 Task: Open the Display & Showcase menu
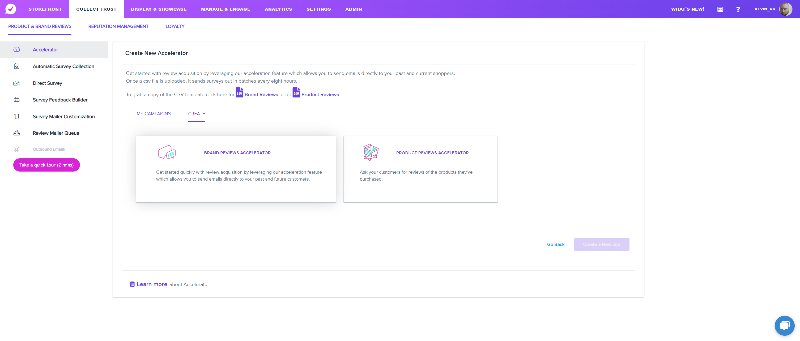[x=159, y=9]
